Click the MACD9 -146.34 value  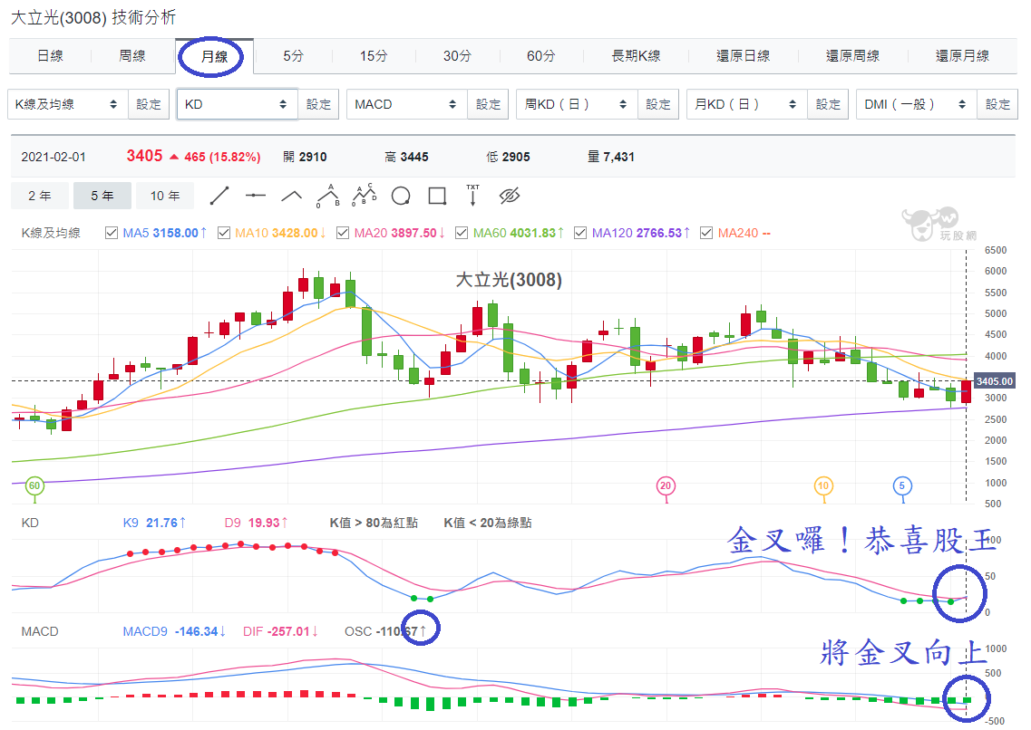(x=174, y=631)
